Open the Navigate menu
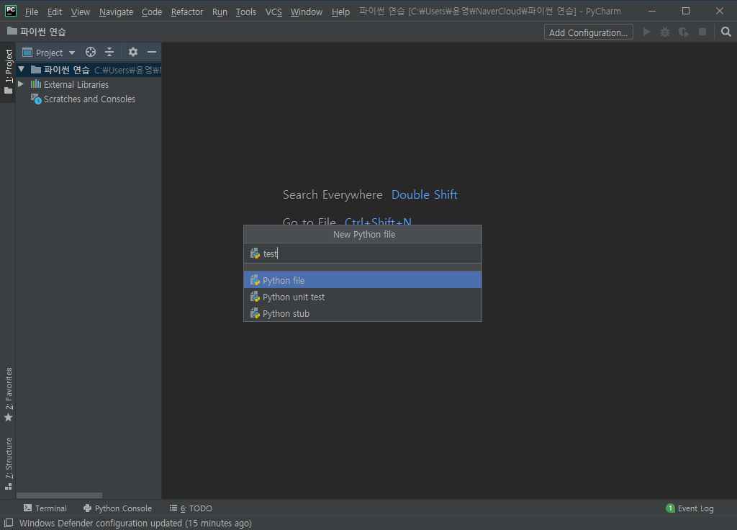Image resolution: width=737 pixels, height=530 pixels. tap(116, 12)
